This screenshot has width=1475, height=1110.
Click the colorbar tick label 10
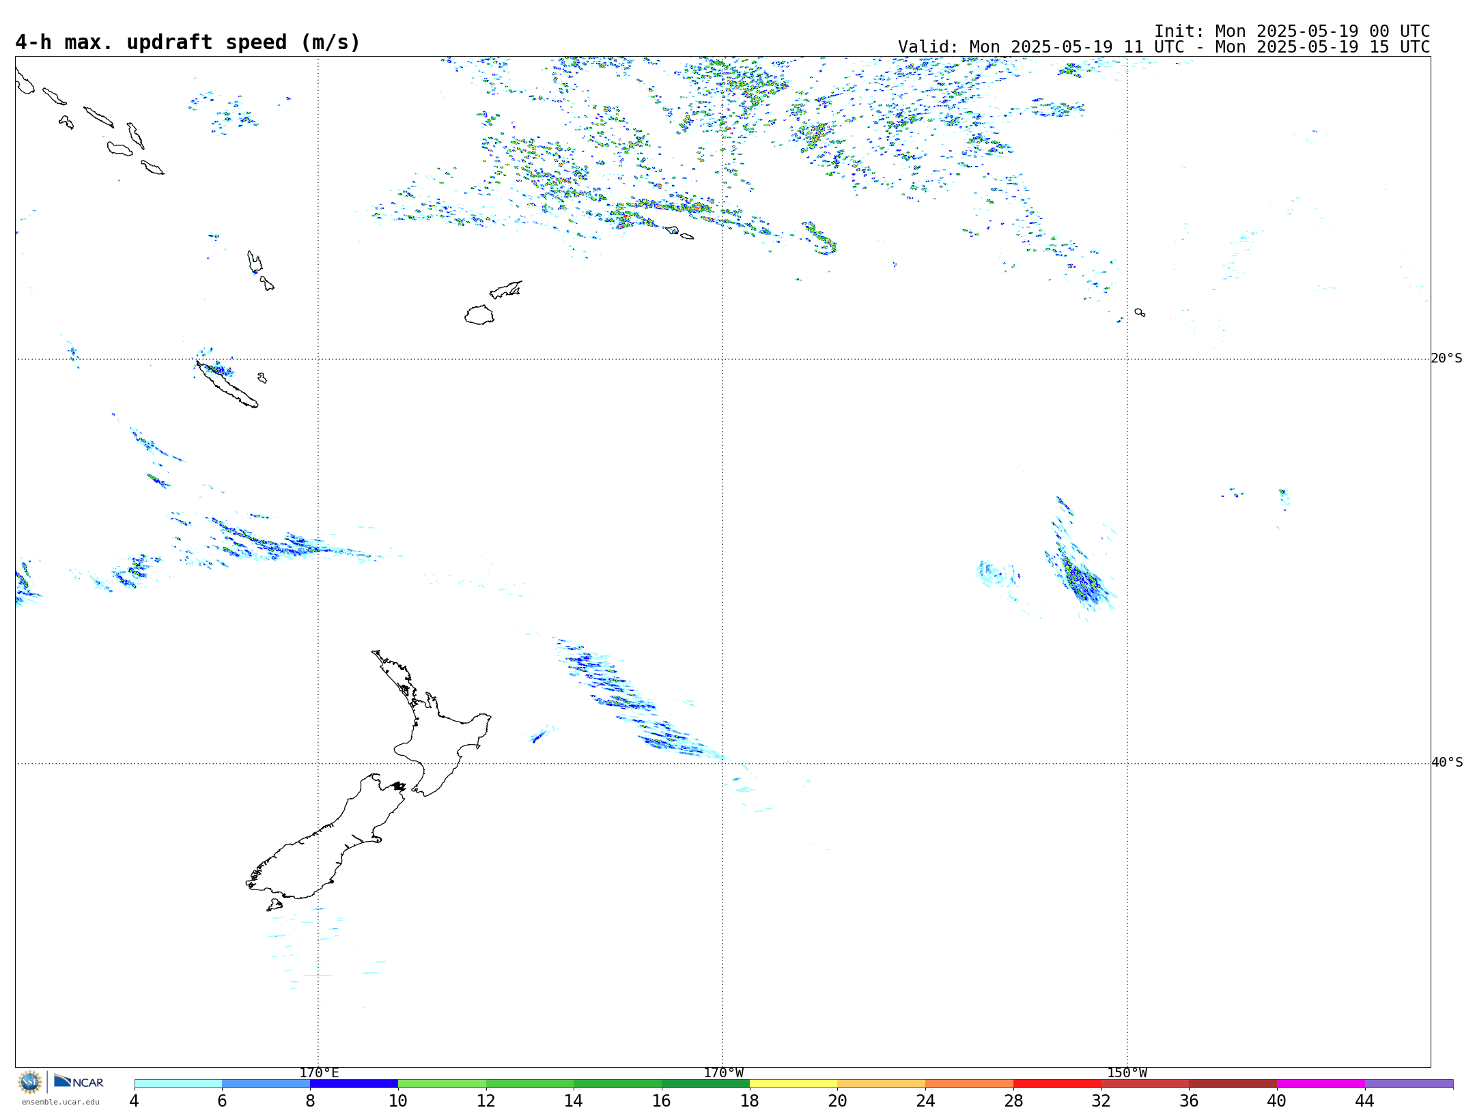pos(398,1100)
